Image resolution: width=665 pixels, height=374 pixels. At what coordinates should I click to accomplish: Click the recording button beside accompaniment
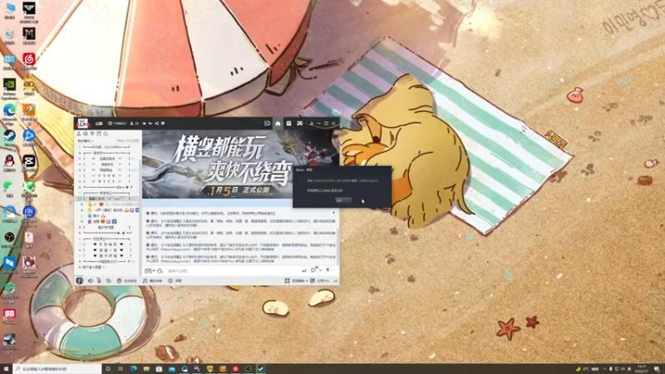(x=175, y=281)
